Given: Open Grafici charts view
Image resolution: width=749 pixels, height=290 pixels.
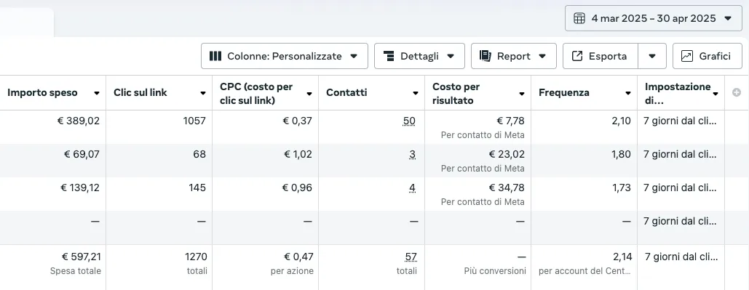Looking at the screenshot, I should coord(701,56).
